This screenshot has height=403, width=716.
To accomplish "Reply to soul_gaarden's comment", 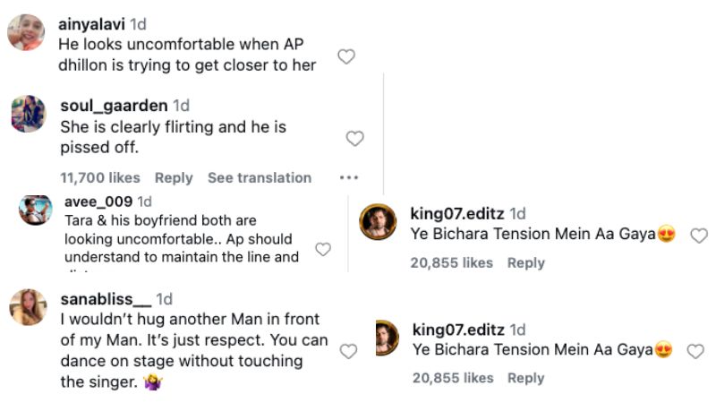I will [x=174, y=177].
